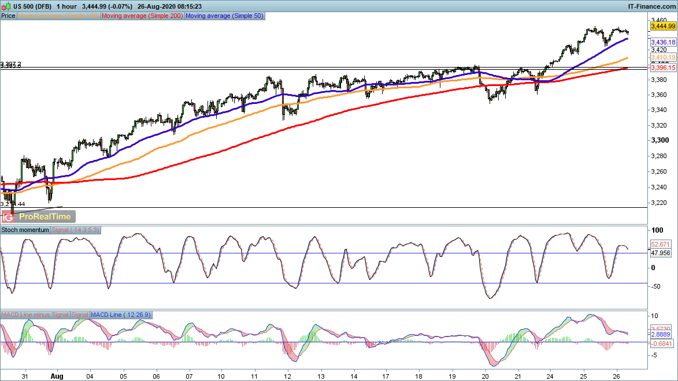Click the IG logo on the watermark
Screen dimensions: 678x381
[x=8, y=216]
